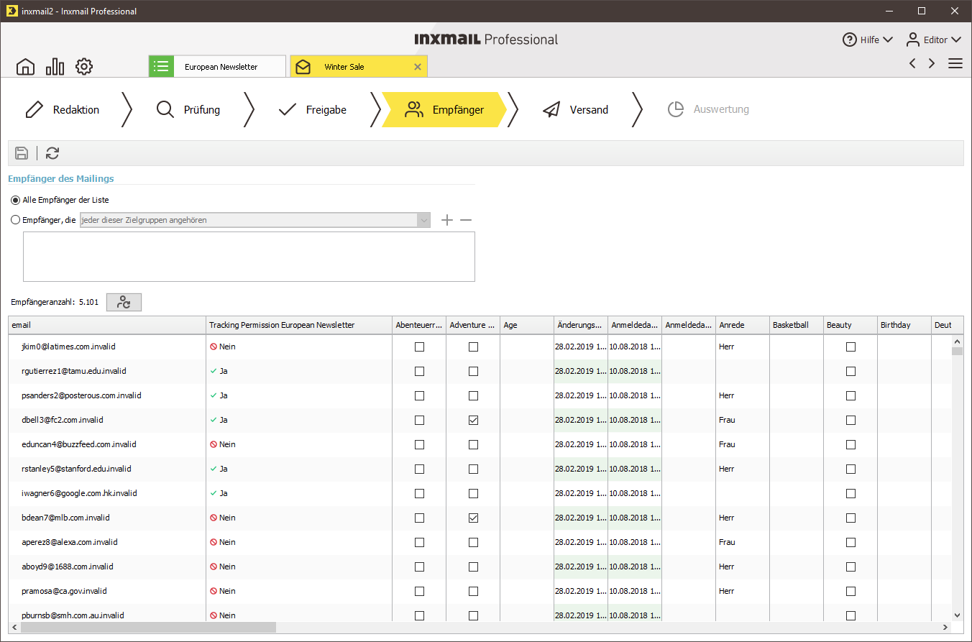Uncheck Adventure checkbox for bdean7@mlb.com.invalid

pos(473,518)
